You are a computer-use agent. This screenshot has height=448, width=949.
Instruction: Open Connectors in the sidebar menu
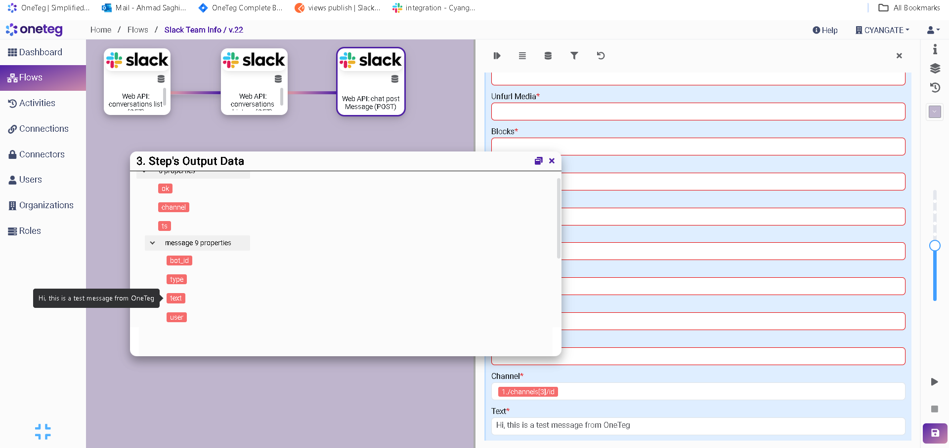coord(42,154)
